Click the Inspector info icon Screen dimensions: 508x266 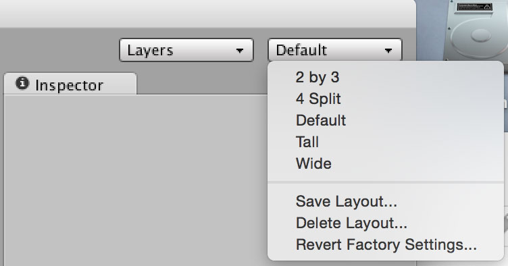coord(22,84)
